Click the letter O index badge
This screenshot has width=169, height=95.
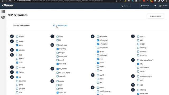[52, 81]
